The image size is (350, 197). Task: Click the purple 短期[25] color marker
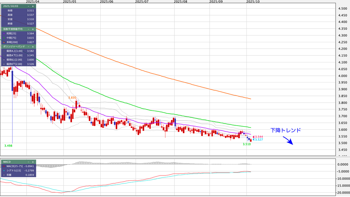coord(3,34)
